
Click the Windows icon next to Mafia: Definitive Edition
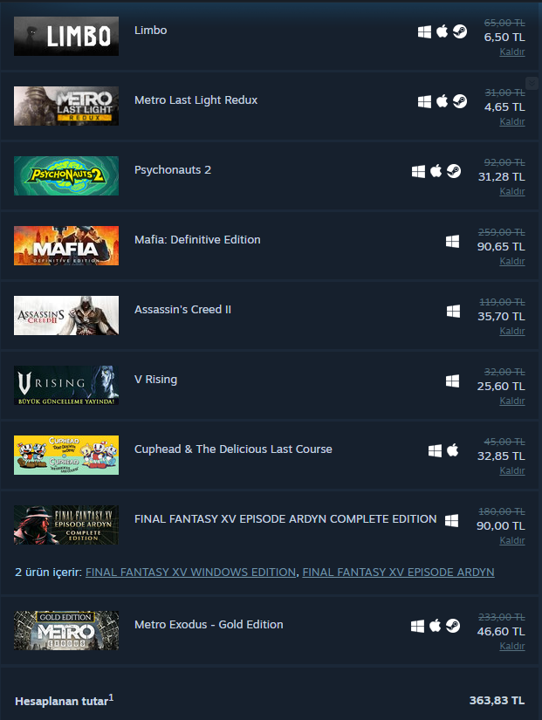[x=452, y=241]
